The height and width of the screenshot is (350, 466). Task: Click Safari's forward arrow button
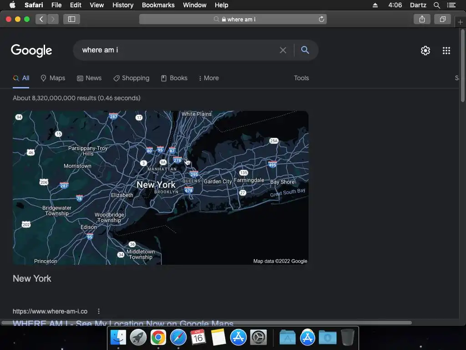click(53, 19)
